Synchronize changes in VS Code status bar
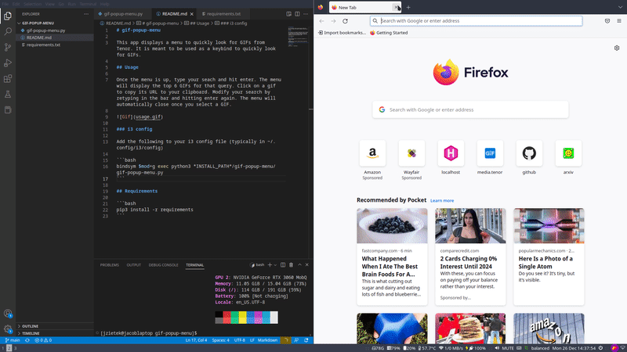 click(27, 340)
